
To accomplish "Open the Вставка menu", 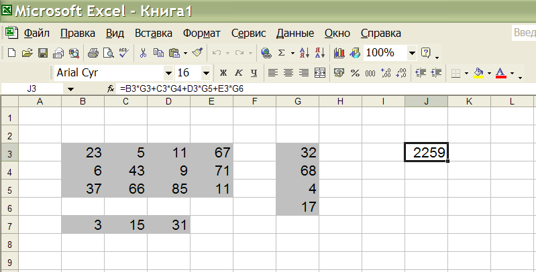I will (x=154, y=33).
